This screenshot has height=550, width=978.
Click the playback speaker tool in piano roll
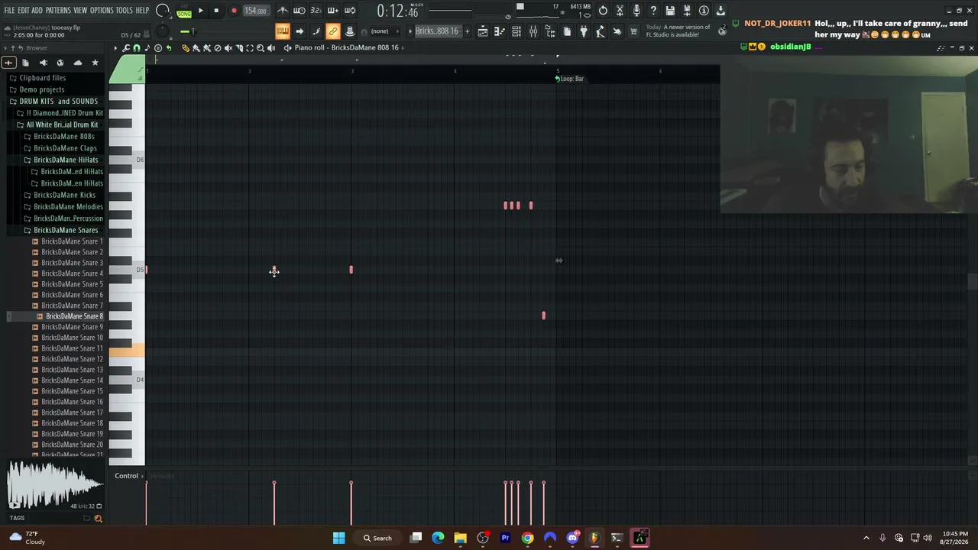point(271,48)
